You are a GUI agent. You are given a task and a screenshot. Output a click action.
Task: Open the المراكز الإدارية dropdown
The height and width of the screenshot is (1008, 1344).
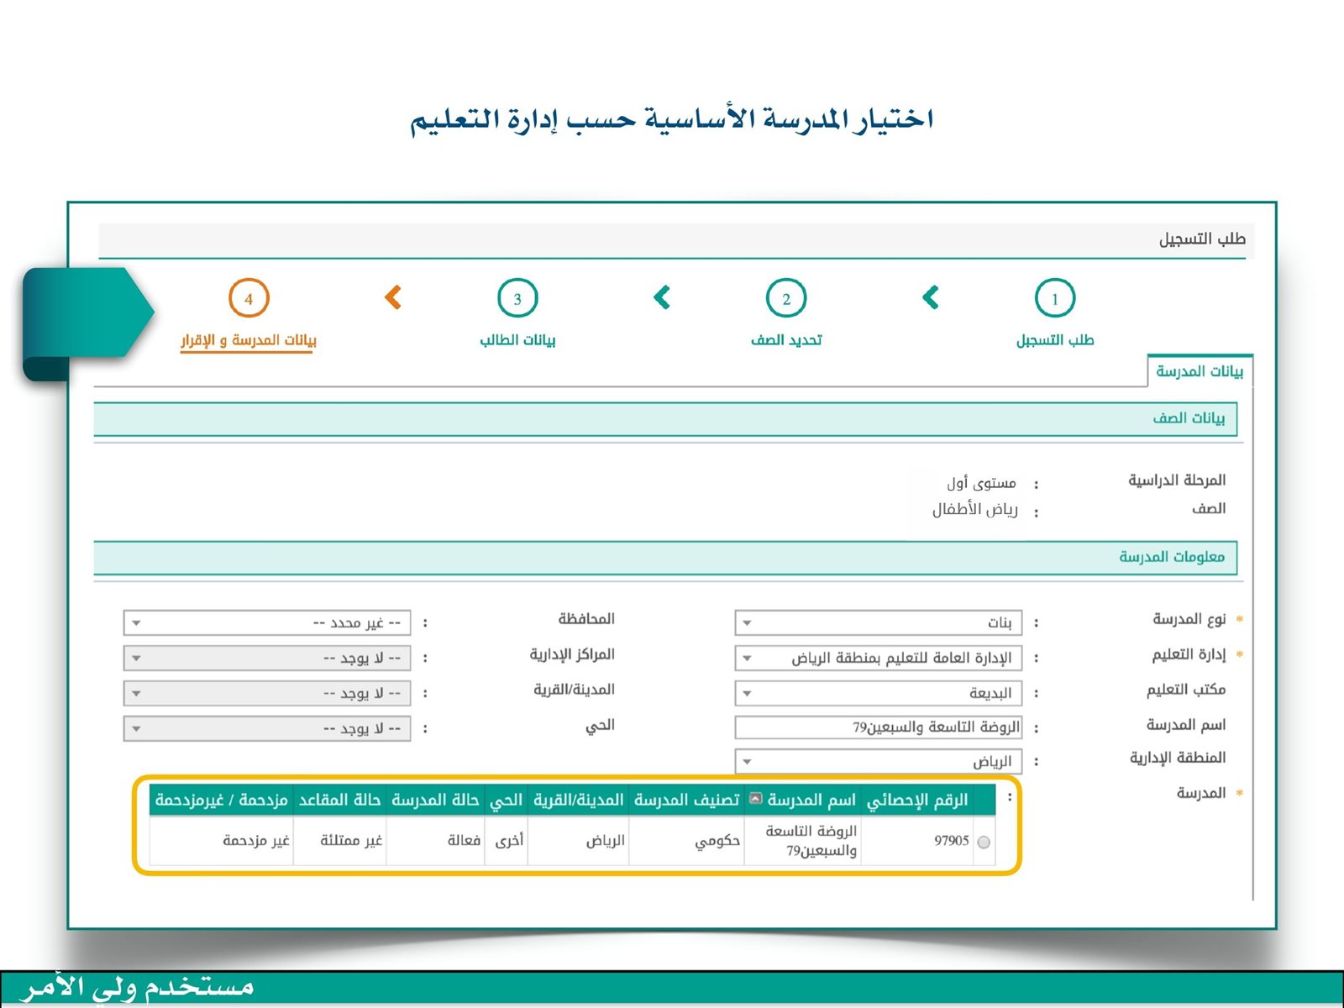coord(267,658)
